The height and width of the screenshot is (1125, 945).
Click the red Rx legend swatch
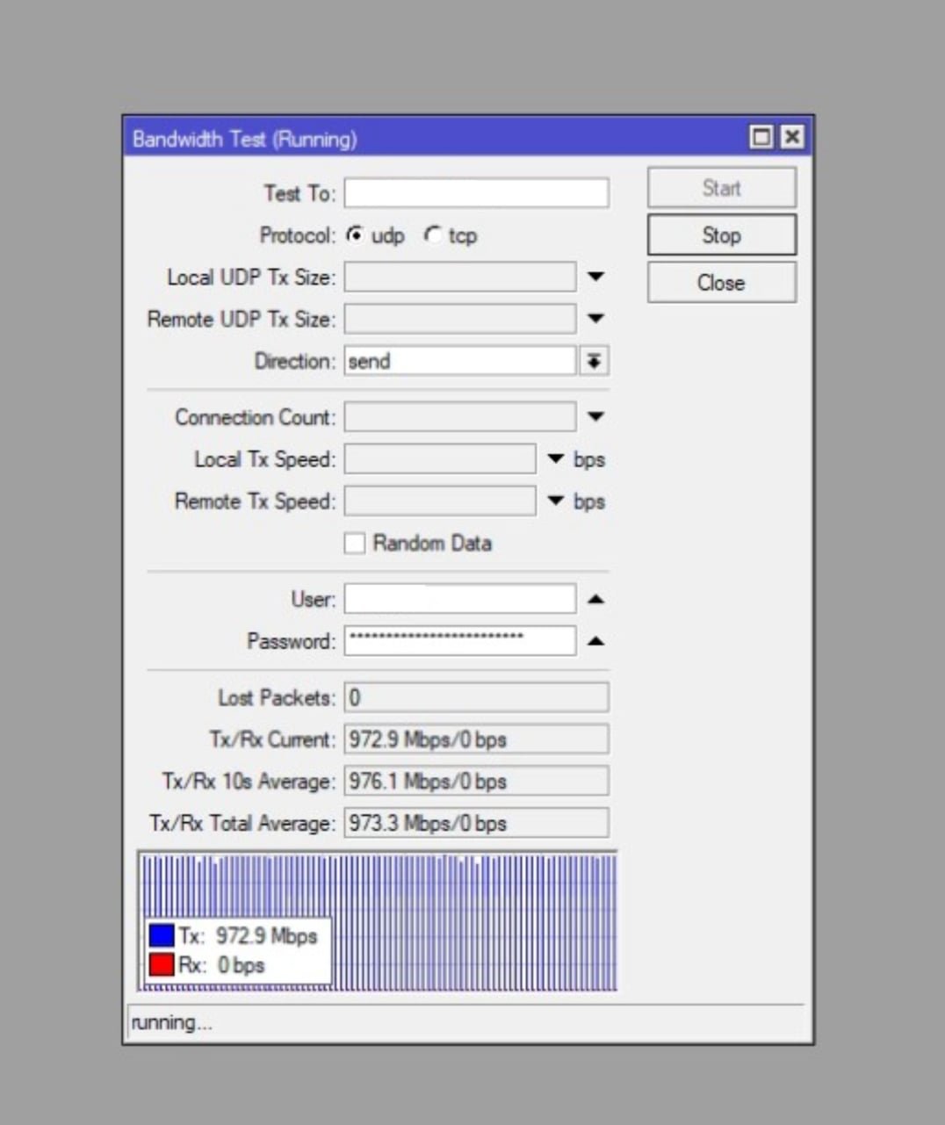click(x=162, y=965)
